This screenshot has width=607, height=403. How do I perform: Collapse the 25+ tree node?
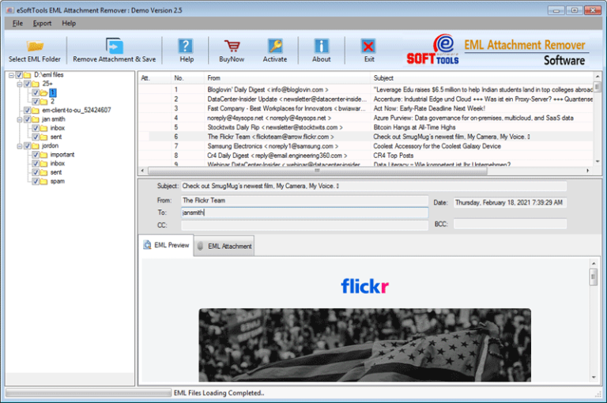point(19,84)
